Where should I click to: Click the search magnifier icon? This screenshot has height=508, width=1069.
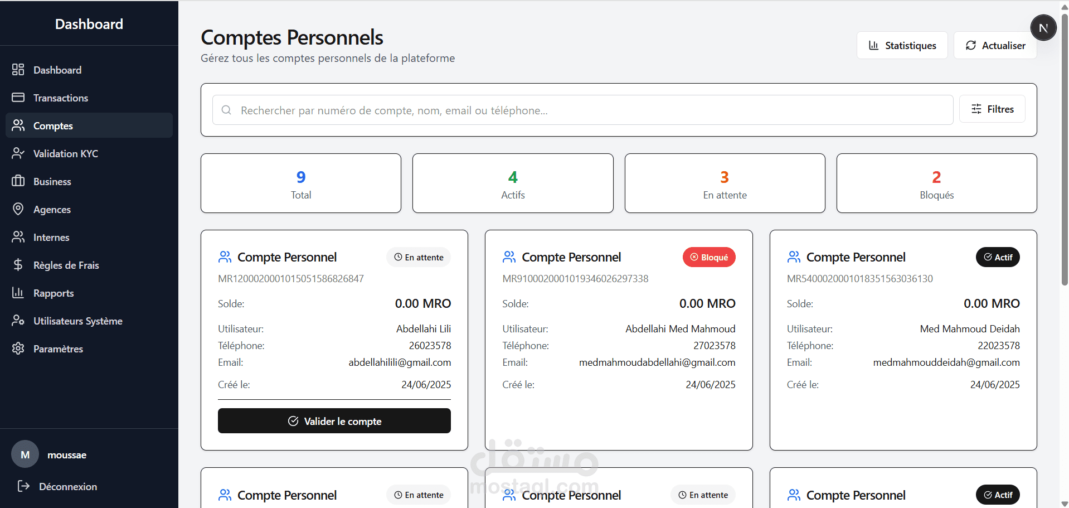click(x=226, y=110)
